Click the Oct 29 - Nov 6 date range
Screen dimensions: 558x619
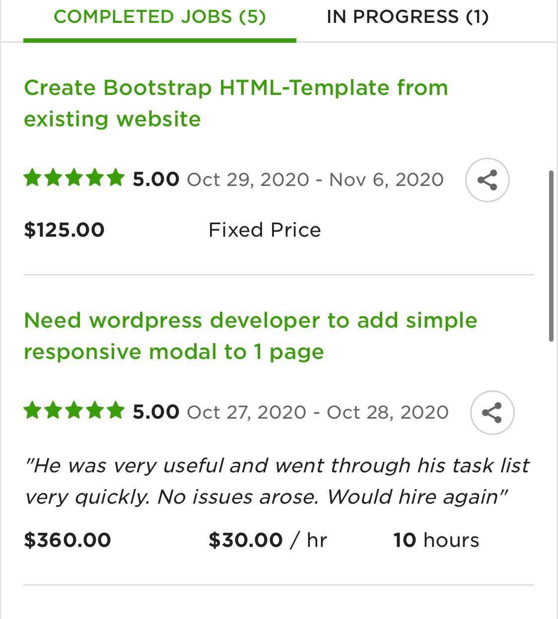[x=315, y=179]
